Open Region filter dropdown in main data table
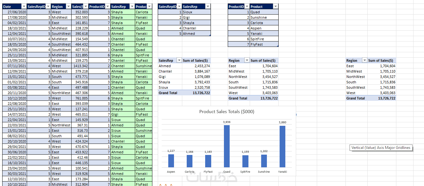The width and height of the screenshot is (424, 186). coord(69,7)
